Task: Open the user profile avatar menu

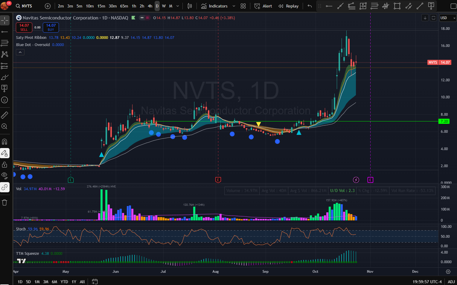Action: [5, 5]
